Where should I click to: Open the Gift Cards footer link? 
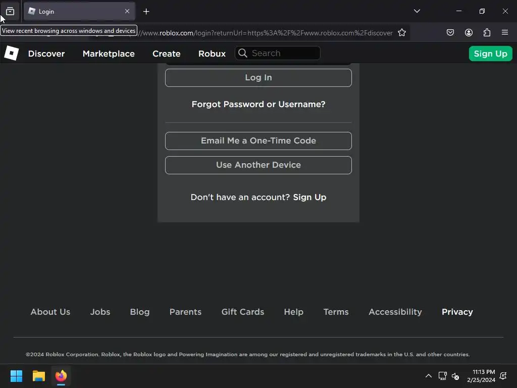pos(243,312)
